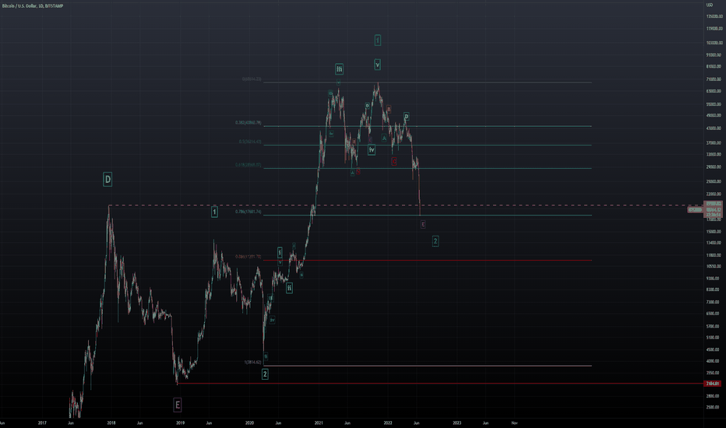The image size is (726, 428).
Task: Click the 0 Fibonacci level label at top
Action: click(x=252, y=79)
